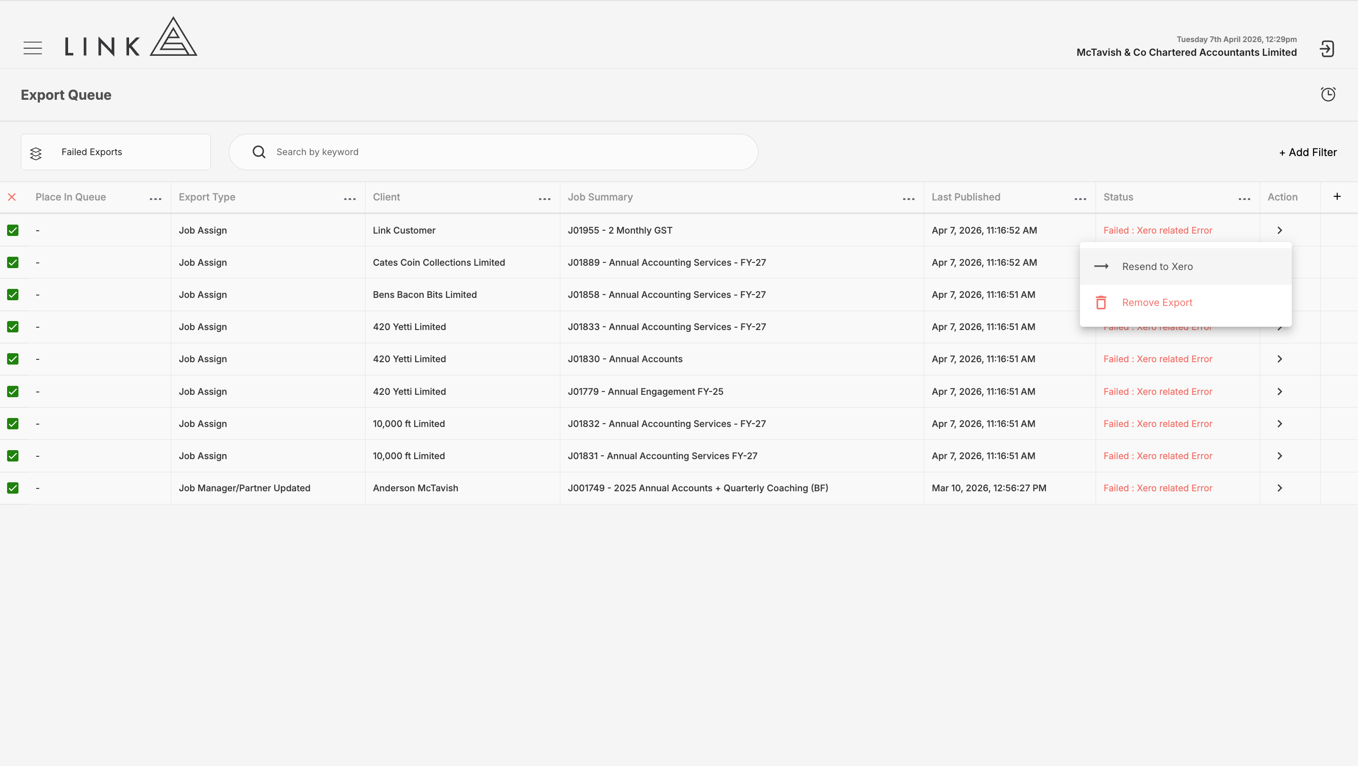
Task: Click Anderson McTavish client cell
Action: (x=416, y=488)
